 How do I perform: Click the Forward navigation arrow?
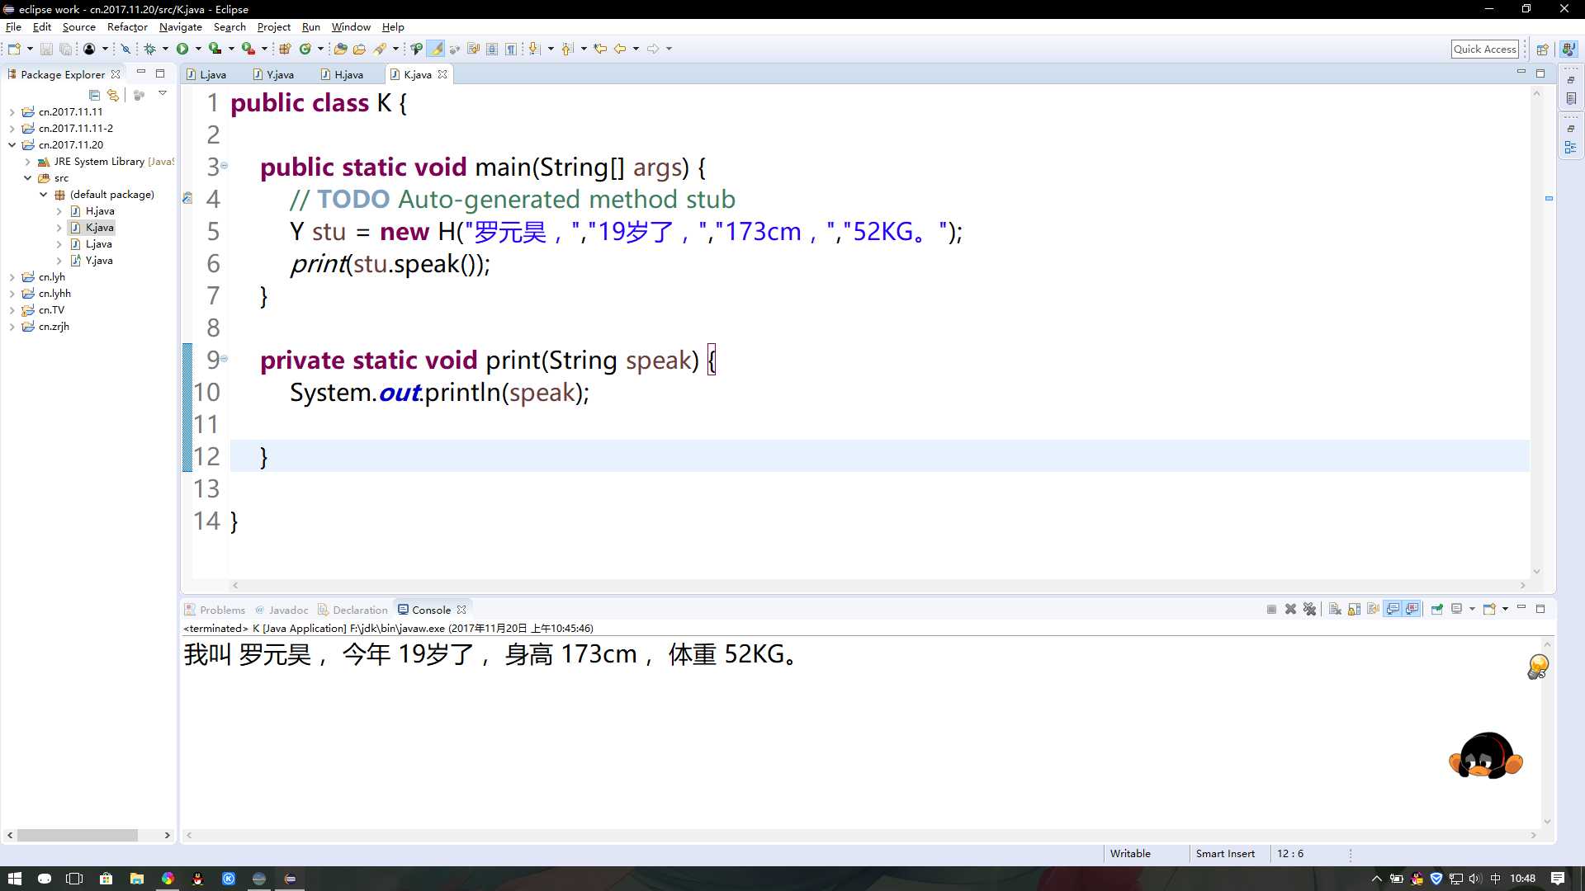coord(653,49)
